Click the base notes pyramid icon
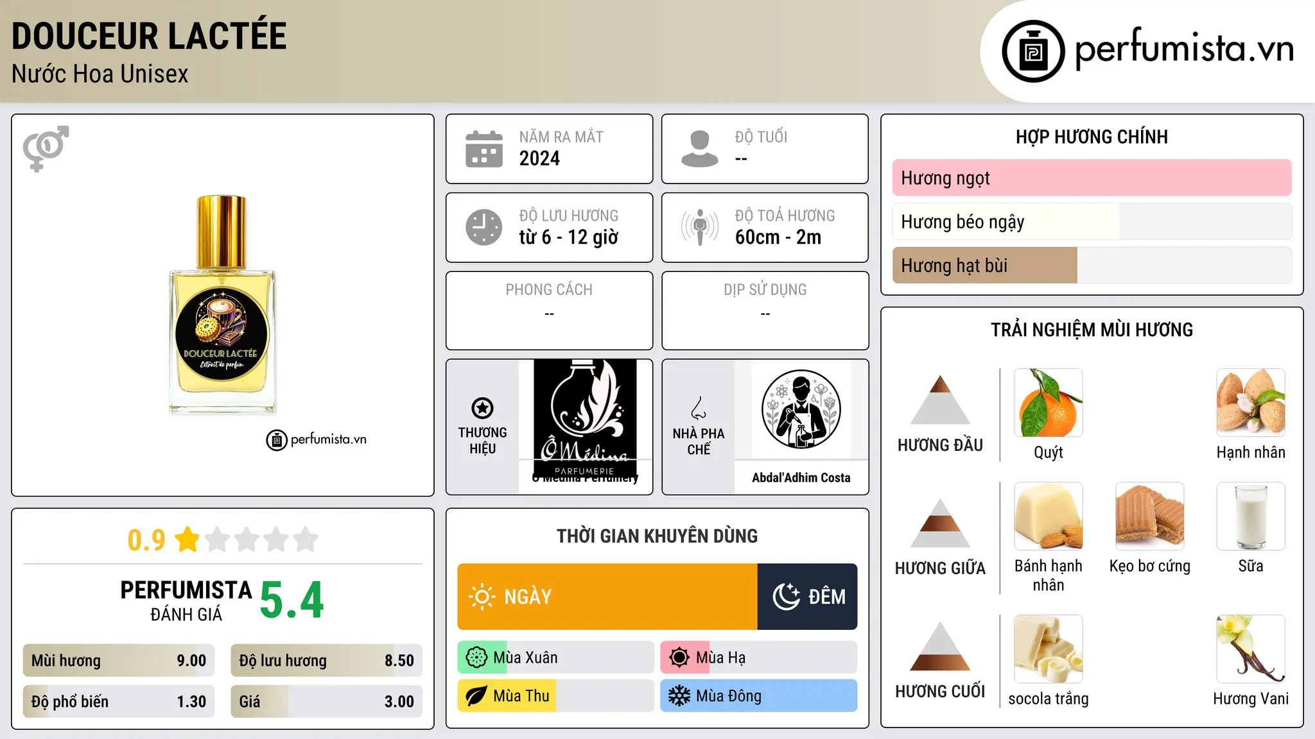 (x=940, y=646)
